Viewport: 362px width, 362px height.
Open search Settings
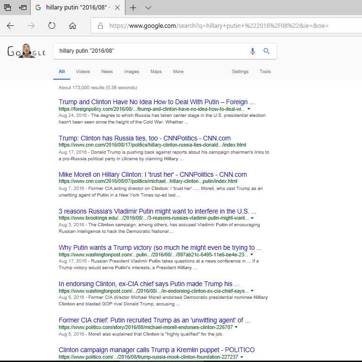click(240, 72)
